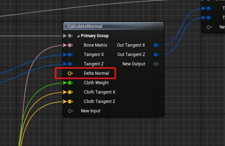This screenshot has width=225, height=146.
Task: Click the gray Primary Group execution pin
Action: click(70, 36)
